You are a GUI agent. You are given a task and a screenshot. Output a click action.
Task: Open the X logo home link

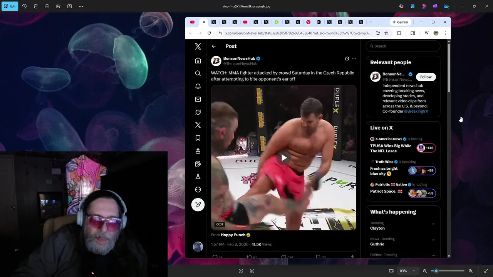point(198,47)
